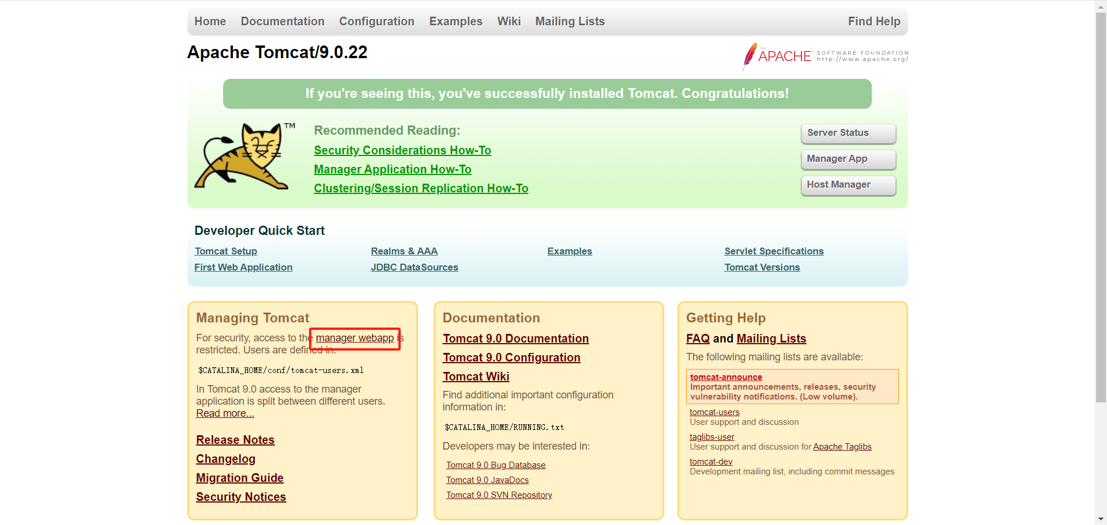Open the Tomcat Setup quick start link
1107x525 pixels.
[225, 251]
